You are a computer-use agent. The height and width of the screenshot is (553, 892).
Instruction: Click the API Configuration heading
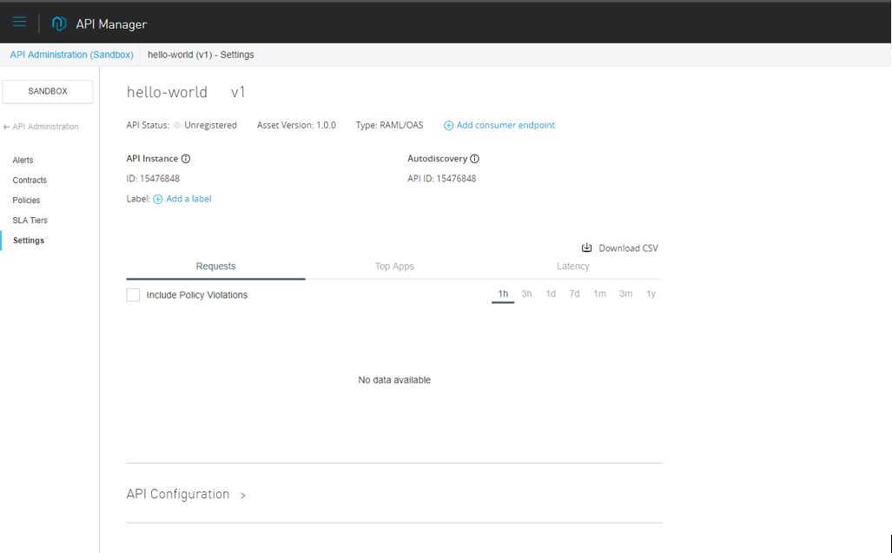[x=178, y=494]
